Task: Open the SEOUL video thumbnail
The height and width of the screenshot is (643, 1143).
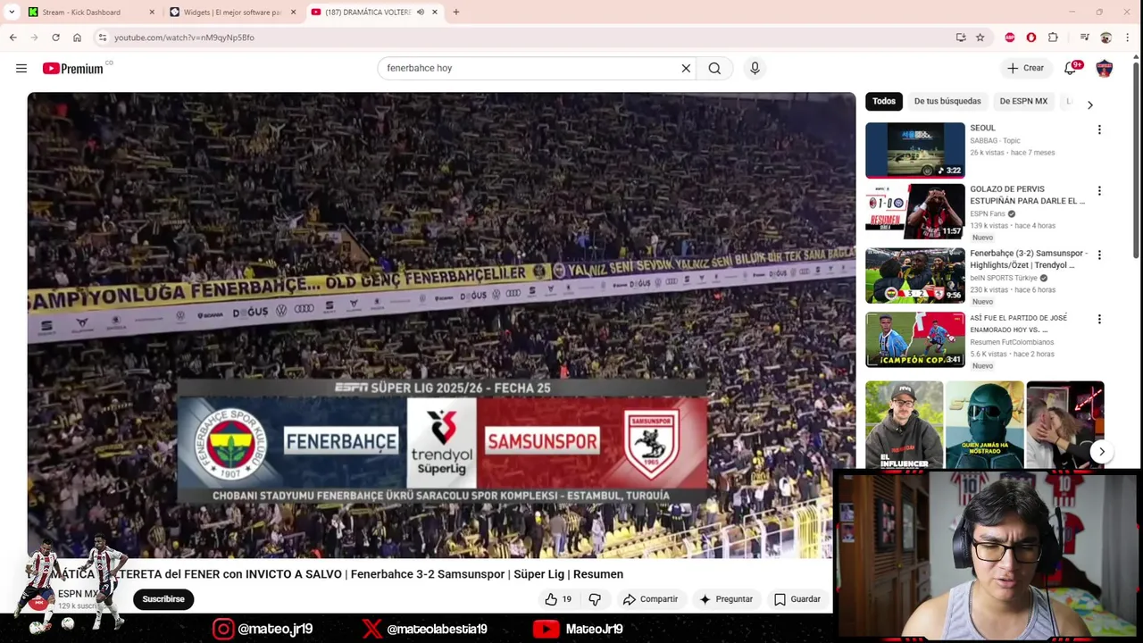Action: tap(915, 150)
